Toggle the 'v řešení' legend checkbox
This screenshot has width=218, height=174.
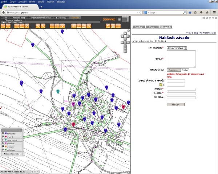coord(3,146)
